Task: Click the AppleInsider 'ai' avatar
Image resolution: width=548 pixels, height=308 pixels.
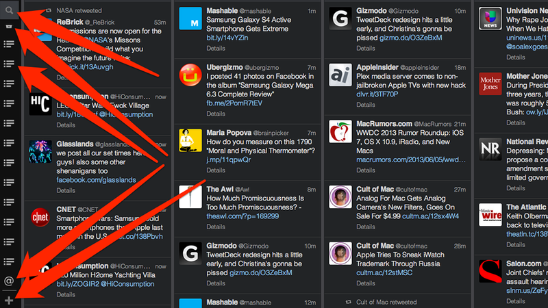Action: [x=340, y=75]
